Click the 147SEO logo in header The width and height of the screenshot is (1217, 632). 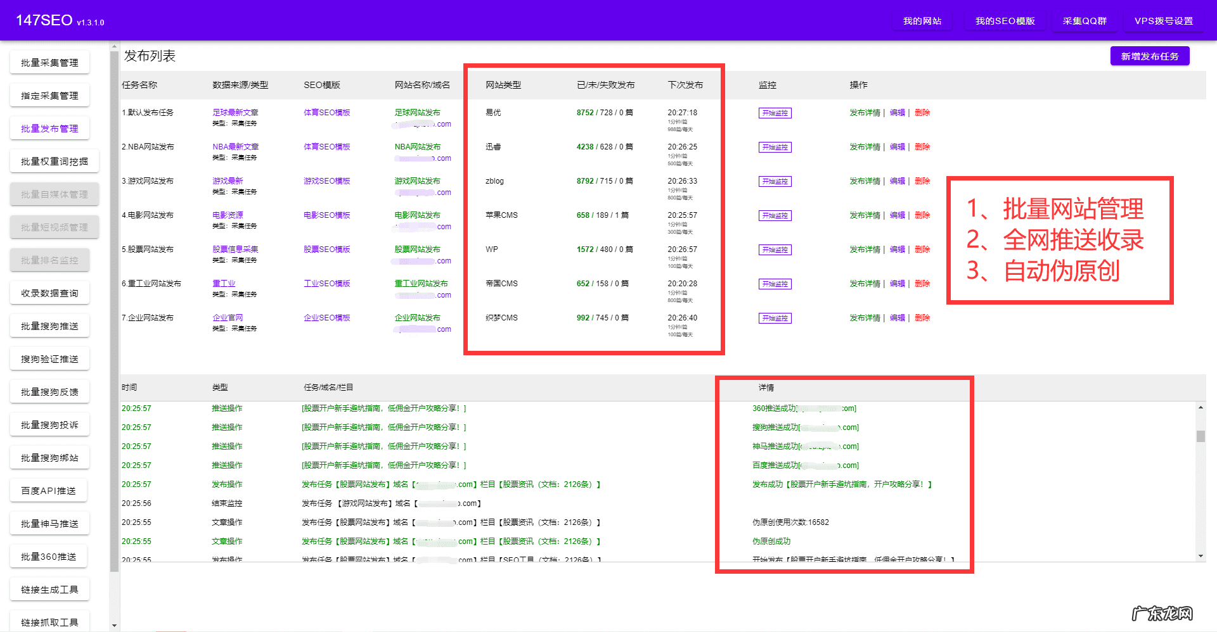44,20
